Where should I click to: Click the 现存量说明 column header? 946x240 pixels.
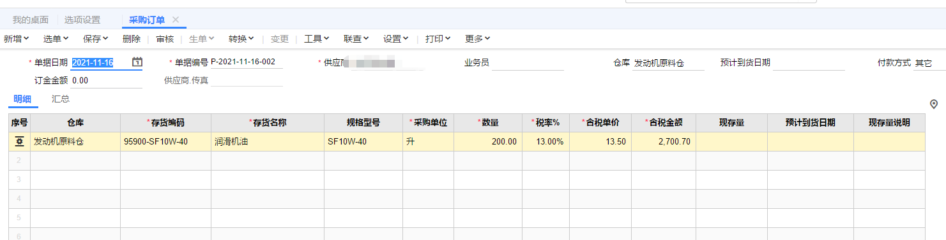coord(889,123)
